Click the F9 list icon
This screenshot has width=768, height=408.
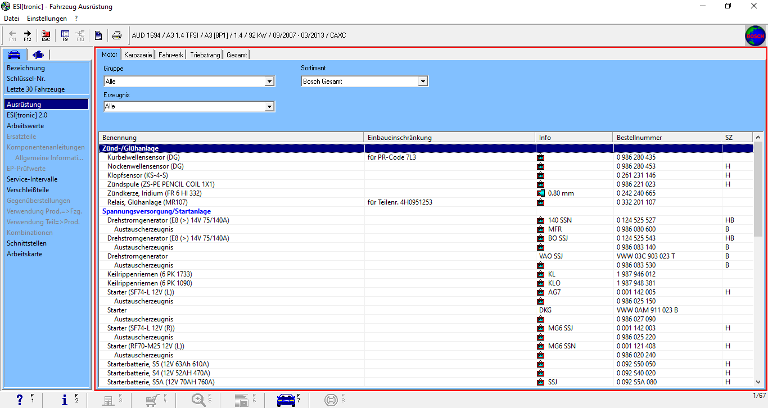click(65, 35)
